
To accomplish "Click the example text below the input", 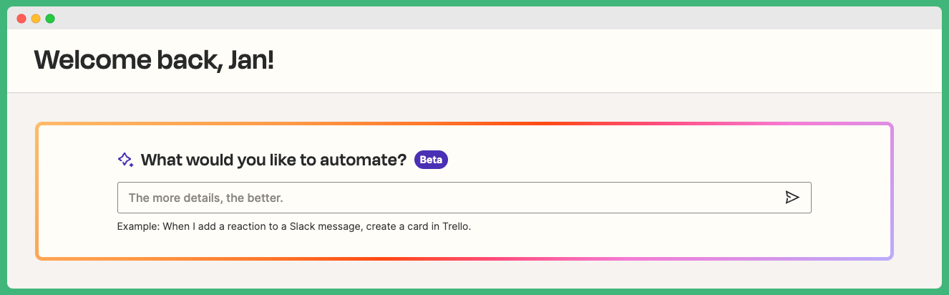I will point(294,227).
